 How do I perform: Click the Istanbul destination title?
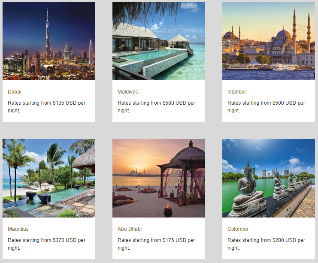tap(236, 92)
